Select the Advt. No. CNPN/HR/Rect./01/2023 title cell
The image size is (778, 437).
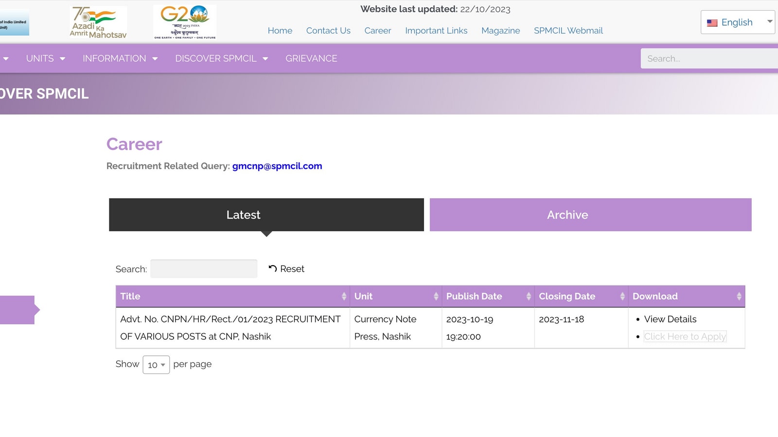pos(233,328)
